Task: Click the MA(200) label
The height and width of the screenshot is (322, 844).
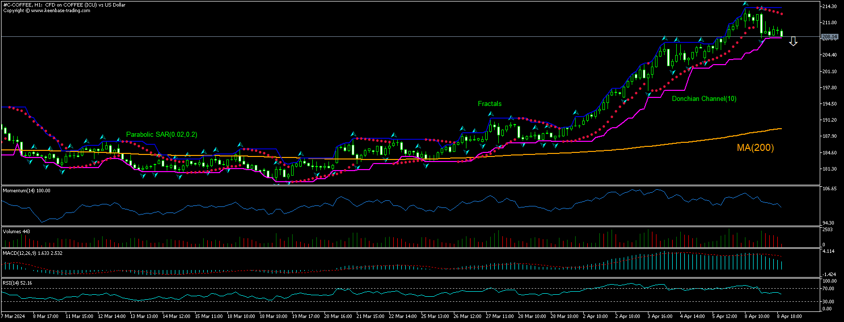Action: click(x=755, y=147)
